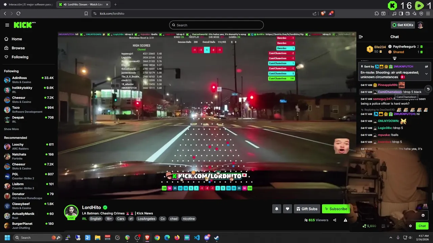Open chat settings gear
This screenshot has height=243, width=433.
410,226
